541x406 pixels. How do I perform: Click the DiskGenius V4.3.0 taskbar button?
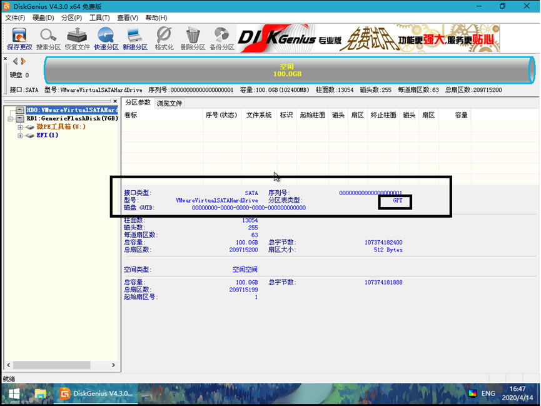(96, 393)
